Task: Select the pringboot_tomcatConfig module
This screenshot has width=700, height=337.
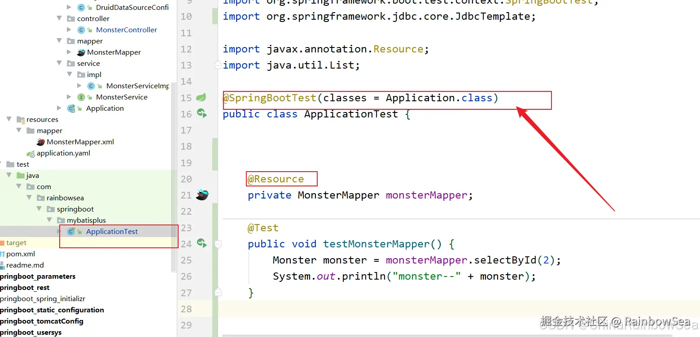Action: pos(42,321)
